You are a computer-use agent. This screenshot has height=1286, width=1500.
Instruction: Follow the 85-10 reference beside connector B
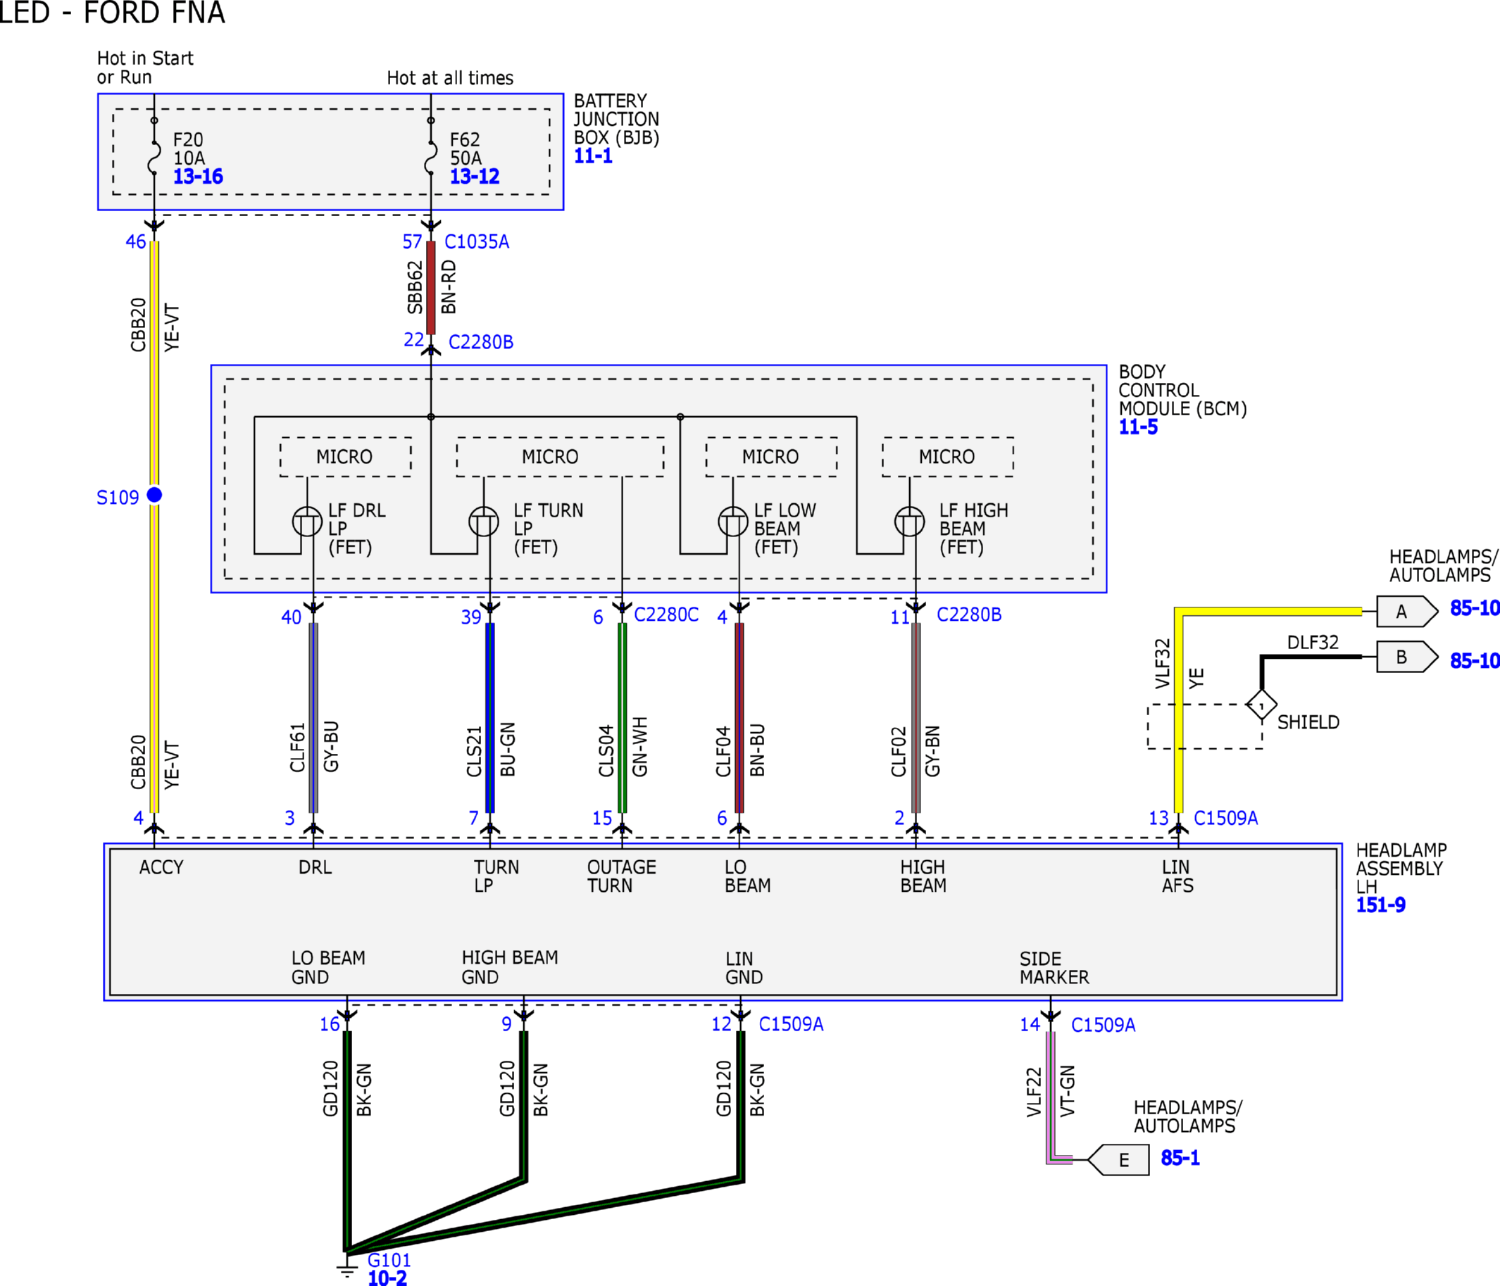click(x=1474, y=661)
